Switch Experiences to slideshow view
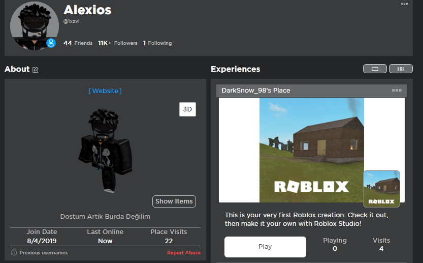This screenshot has width=423, height=263. coord(375,69)
